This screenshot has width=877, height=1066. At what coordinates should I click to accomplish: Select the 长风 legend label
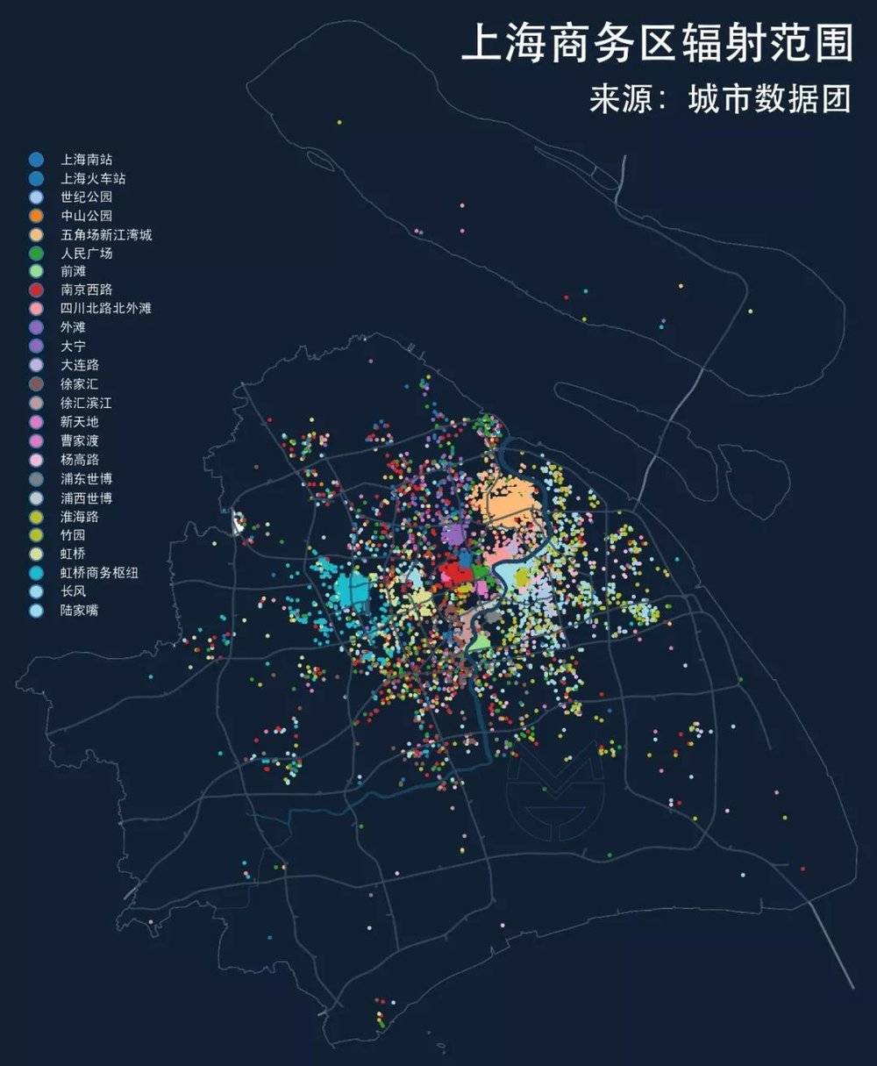pyautogui.click(x=73, y=591)
